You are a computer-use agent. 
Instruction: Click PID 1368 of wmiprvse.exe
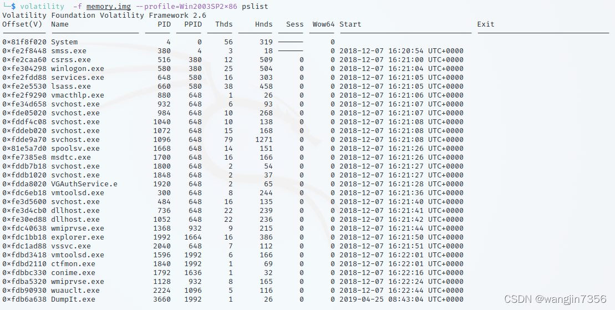(x=162, y=228)
